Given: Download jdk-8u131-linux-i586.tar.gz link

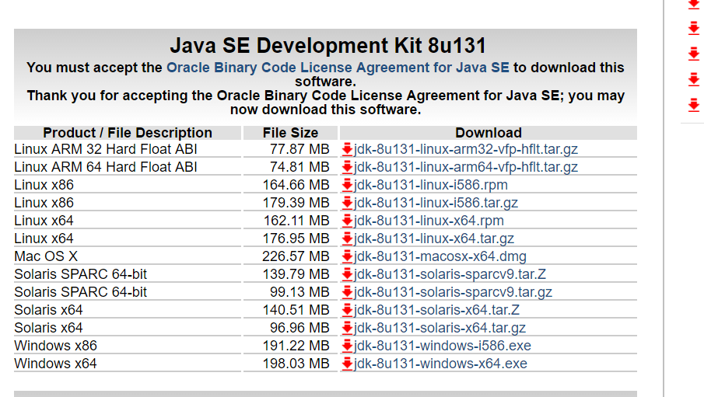Looking at the screenshot, I should tap(436, 203).
